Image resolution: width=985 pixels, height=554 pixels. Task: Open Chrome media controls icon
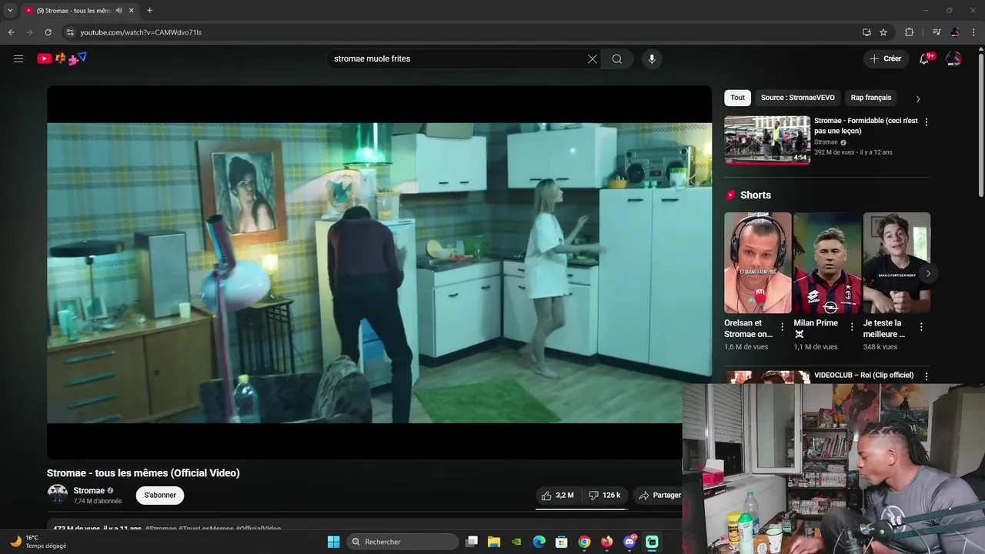tap(937, 32)
